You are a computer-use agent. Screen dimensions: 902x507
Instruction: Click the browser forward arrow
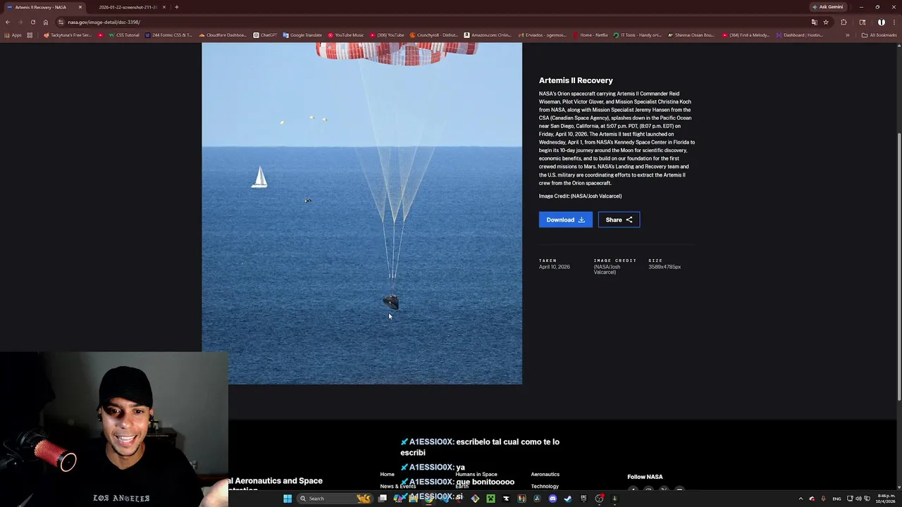coord(20,22)
